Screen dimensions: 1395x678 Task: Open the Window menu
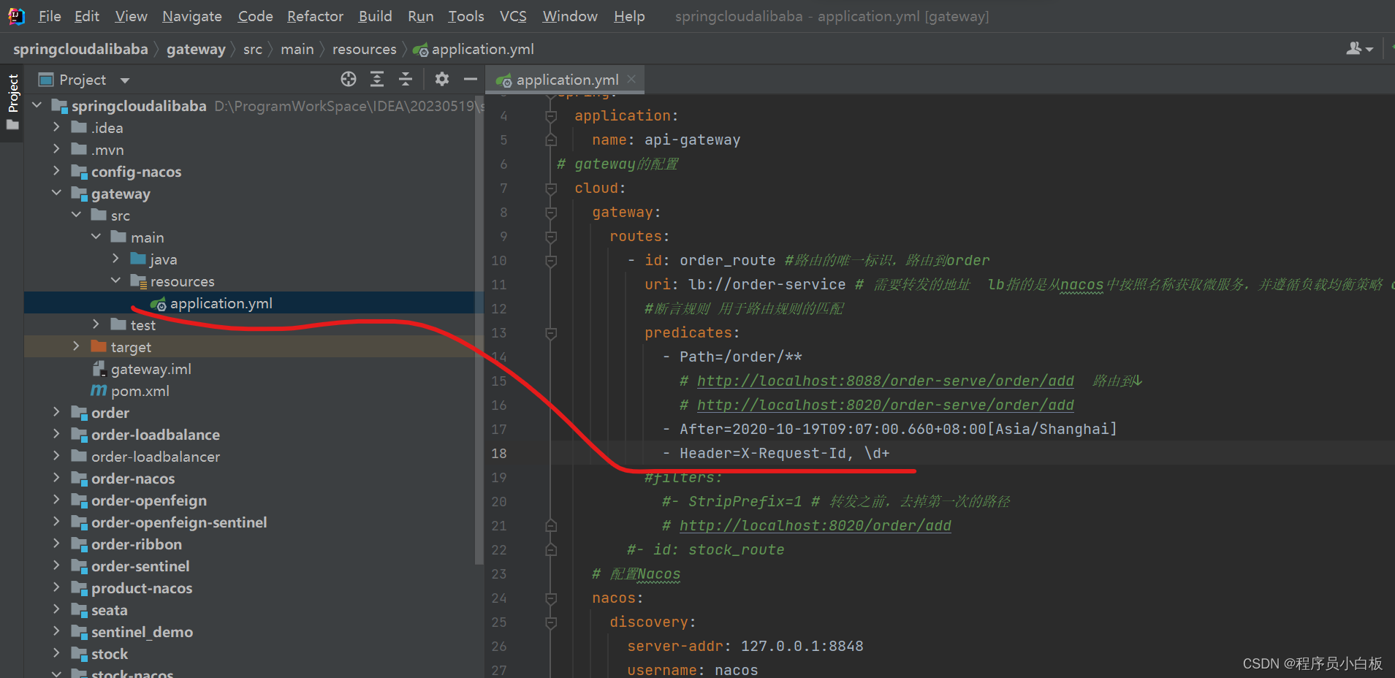point(570,16)
